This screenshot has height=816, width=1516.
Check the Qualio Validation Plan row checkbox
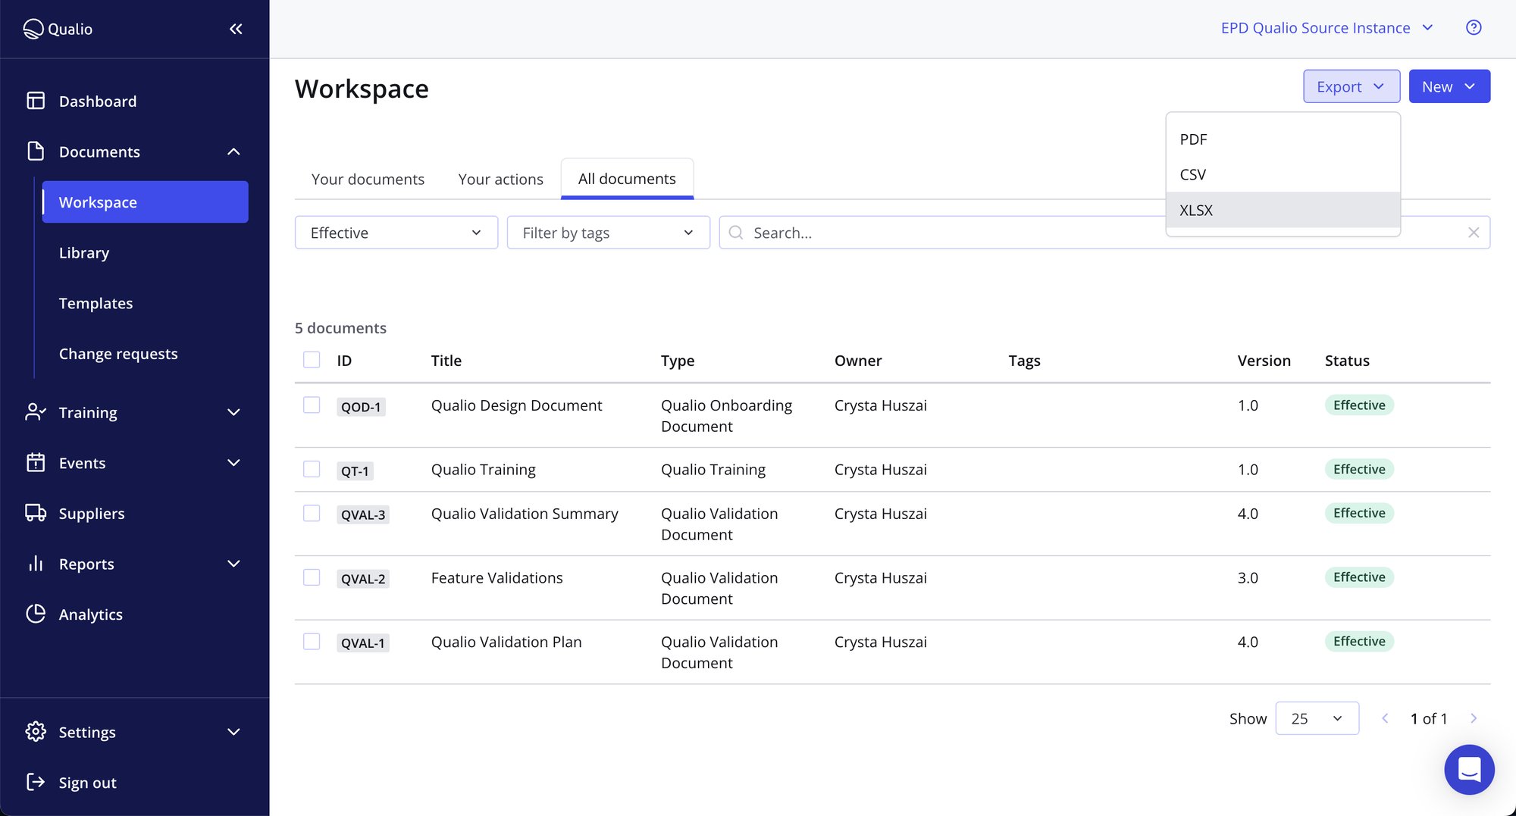[x=312, y=641]
